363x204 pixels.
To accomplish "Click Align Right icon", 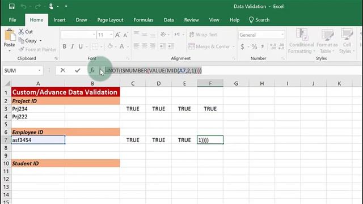I will tap(153, 46).
